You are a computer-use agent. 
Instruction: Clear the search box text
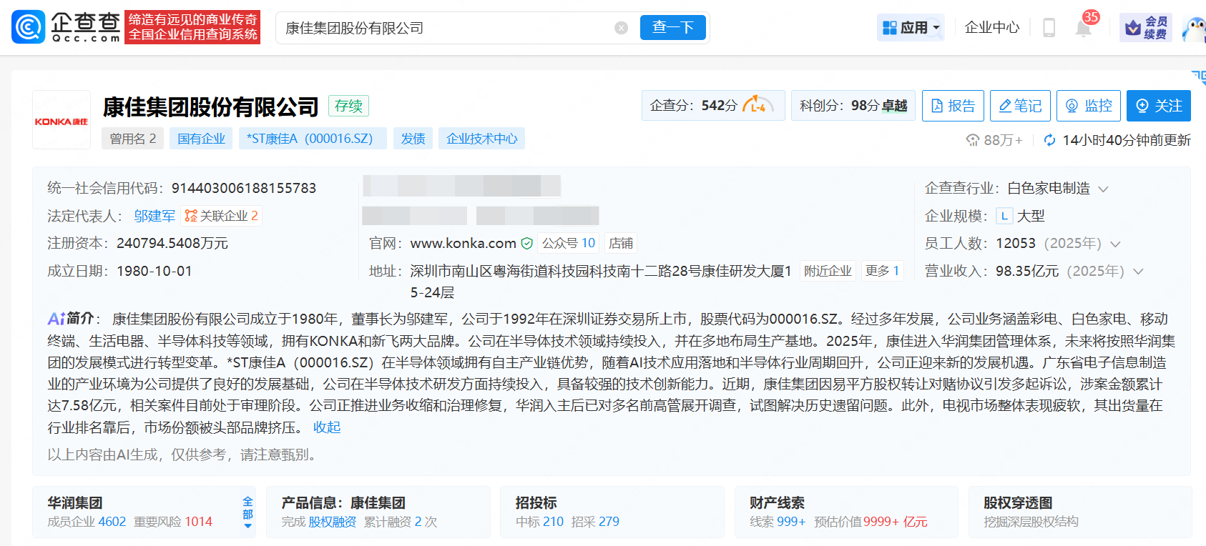click(x=621, y=28)
